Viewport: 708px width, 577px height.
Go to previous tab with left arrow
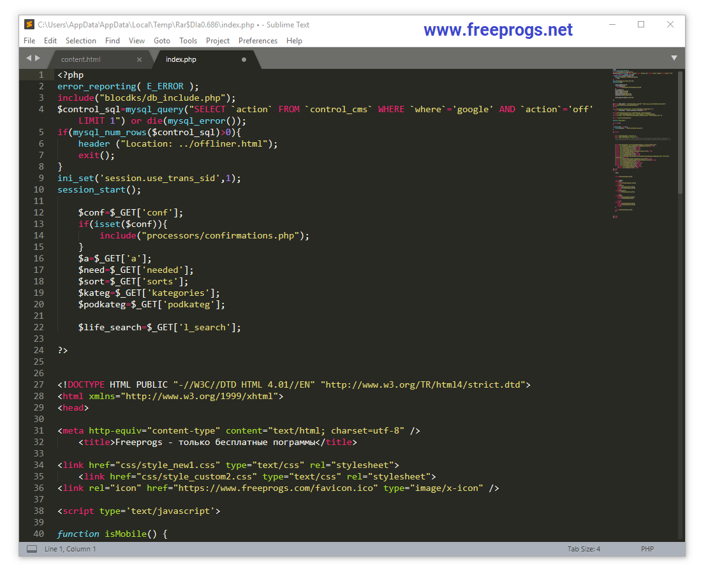29,58
